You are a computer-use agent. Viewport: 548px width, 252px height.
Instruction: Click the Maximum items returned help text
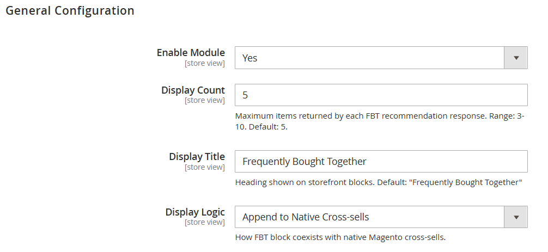pyautogui.click(x=380, y=121)
